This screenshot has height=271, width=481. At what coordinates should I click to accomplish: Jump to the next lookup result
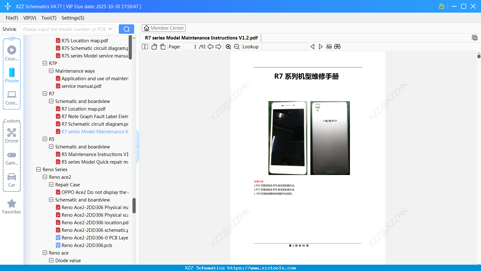tap(321, 47)
